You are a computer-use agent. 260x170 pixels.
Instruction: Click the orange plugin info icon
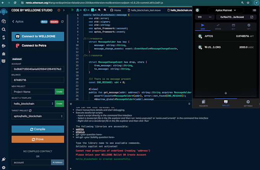pos(59,10)
